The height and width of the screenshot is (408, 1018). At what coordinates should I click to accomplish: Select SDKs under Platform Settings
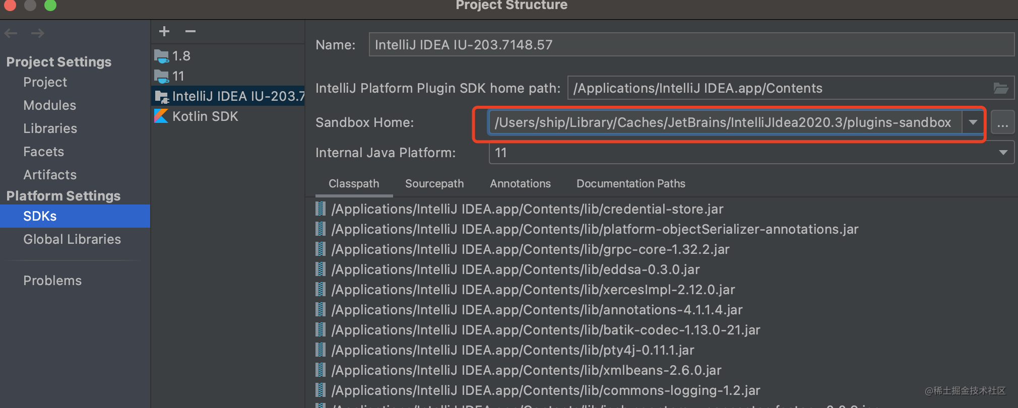[75, 216]
